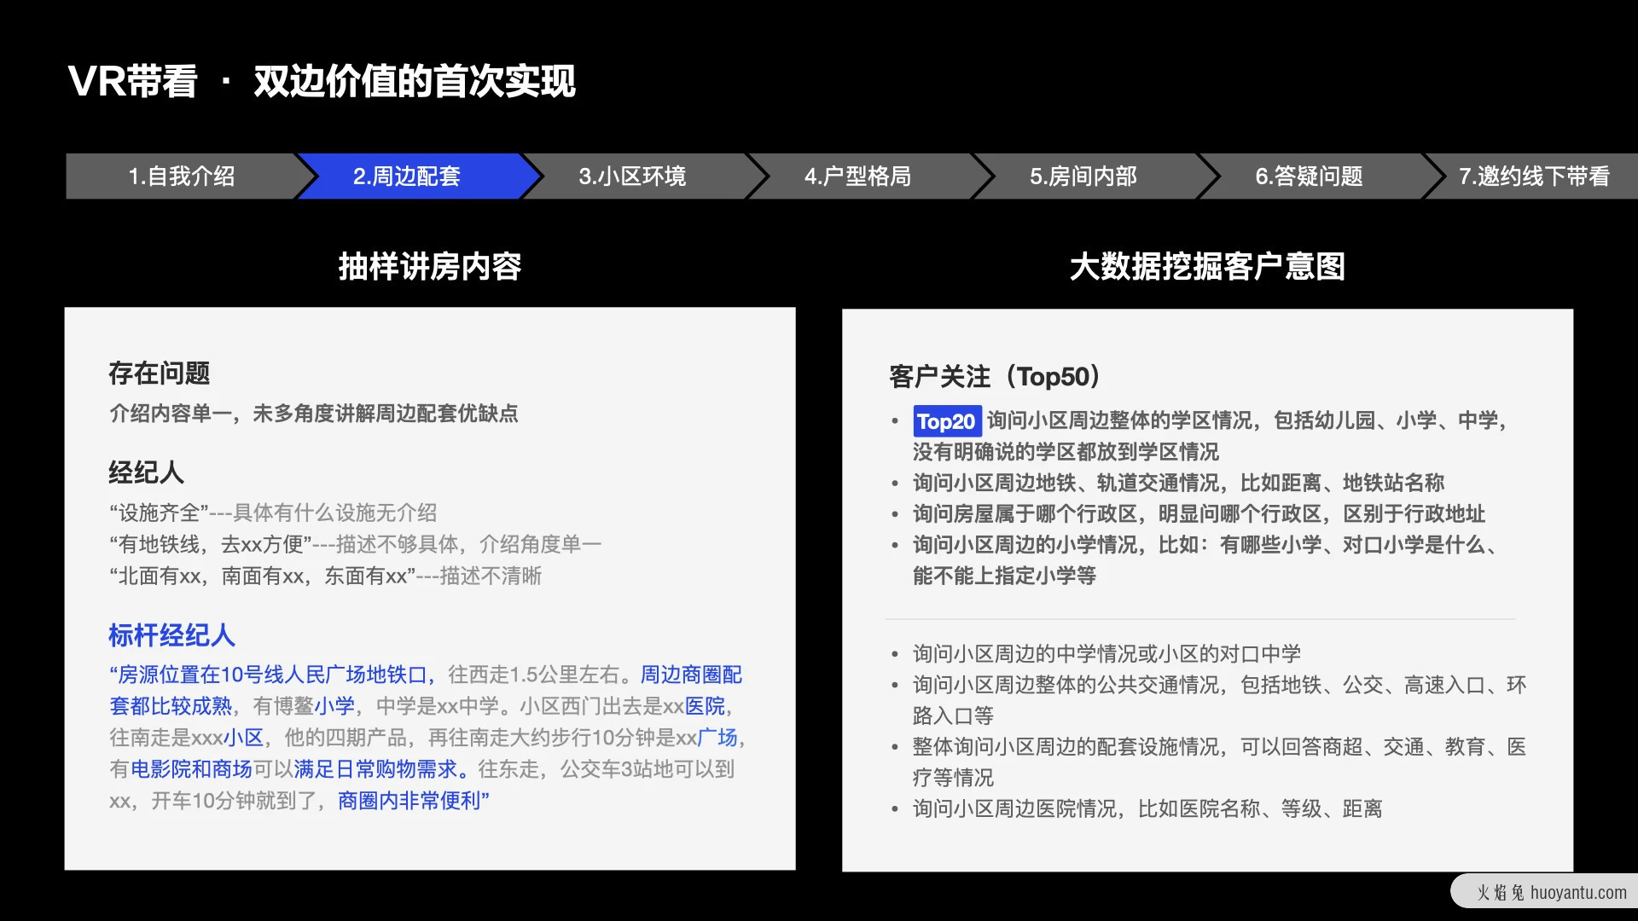Select the line starting “北面有xx，南面有xx
This screenshot has height=921, width=1638.
[x=326, y=576]
